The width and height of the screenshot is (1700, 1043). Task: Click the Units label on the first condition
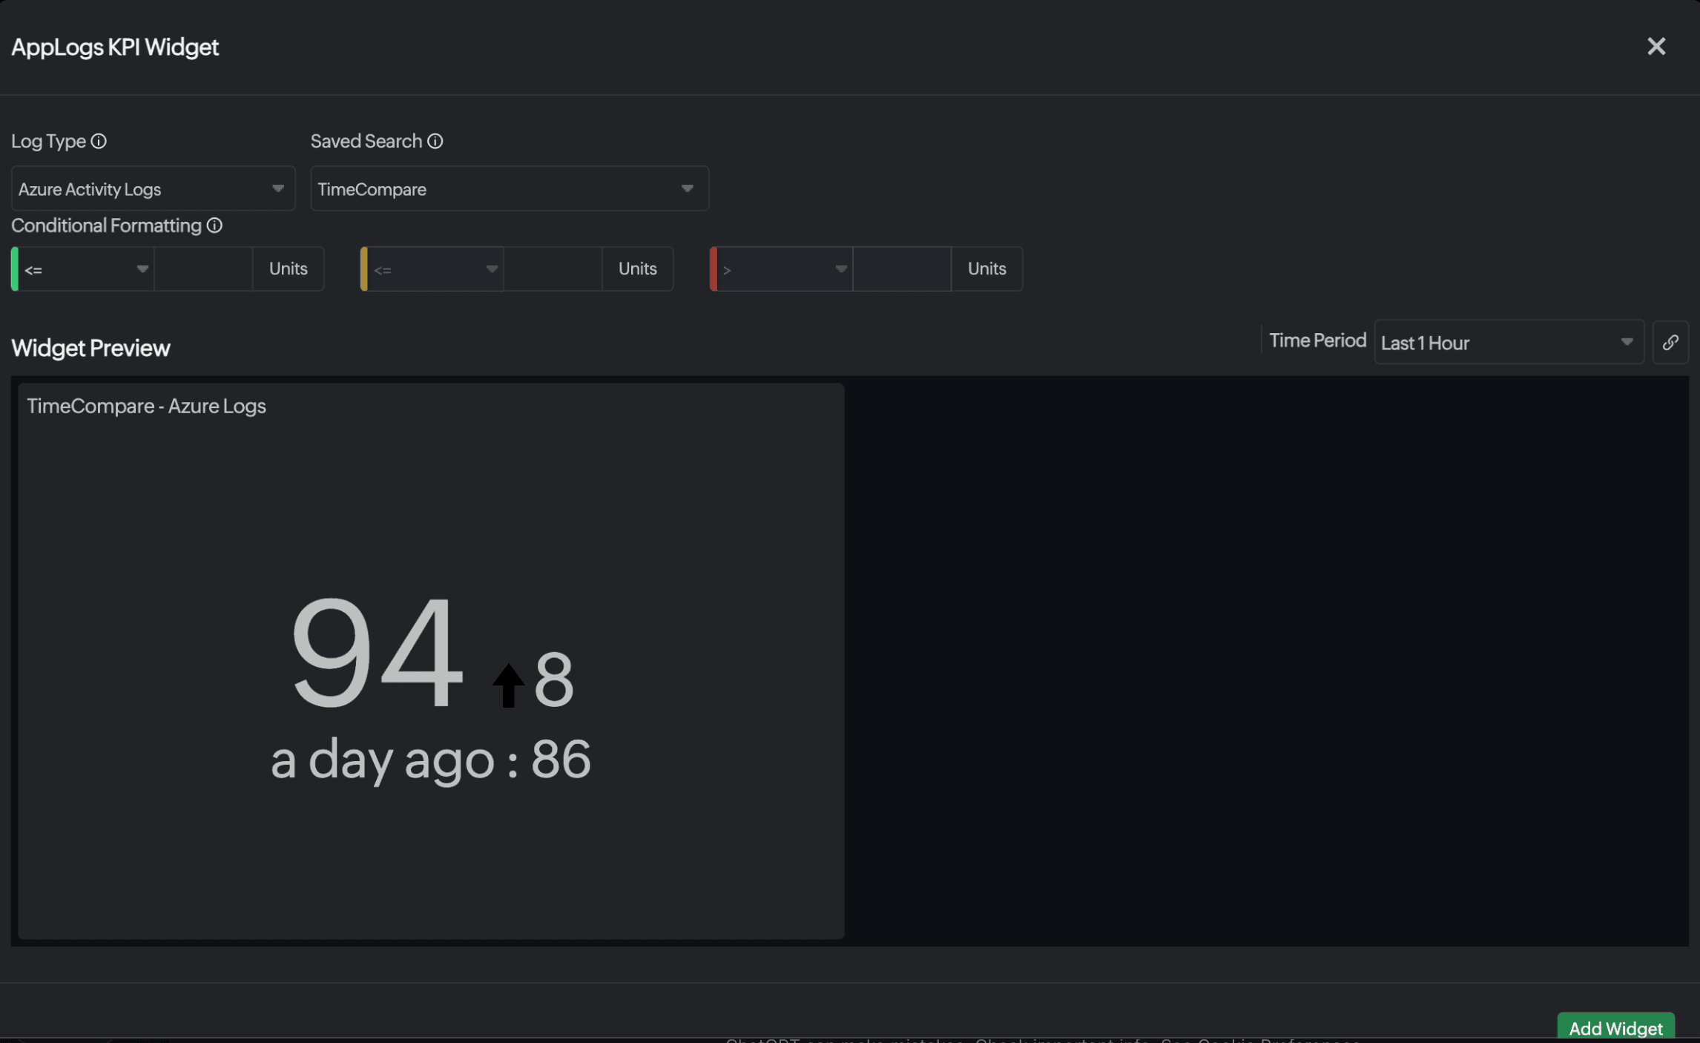click(x=288, y=269)
